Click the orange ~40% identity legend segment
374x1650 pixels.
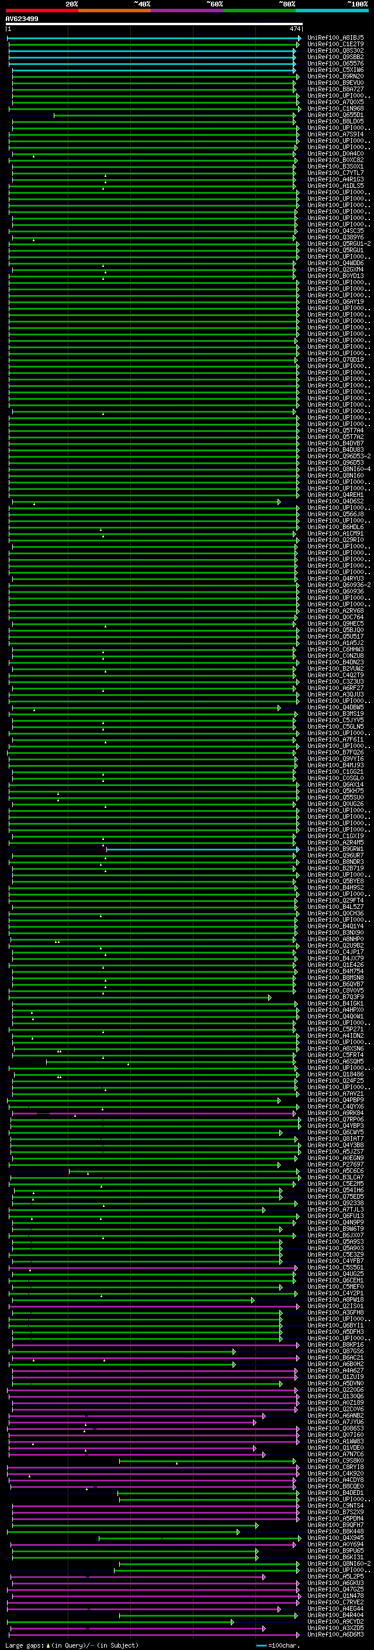coord(115,11)
